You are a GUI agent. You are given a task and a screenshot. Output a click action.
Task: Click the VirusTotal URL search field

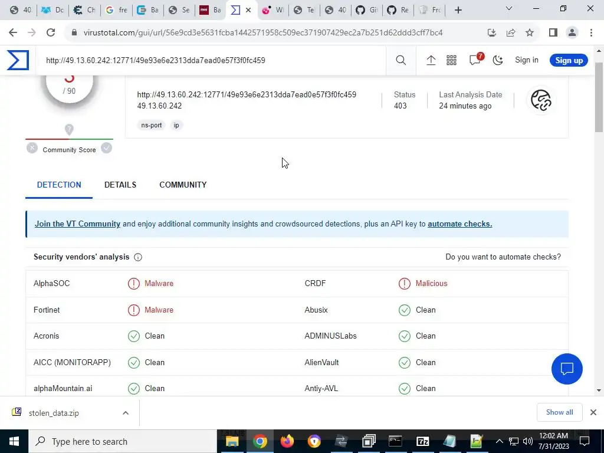point(212,61)
